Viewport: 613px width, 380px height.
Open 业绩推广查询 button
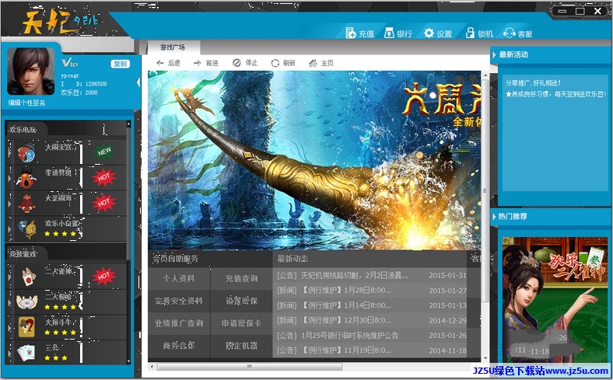click(x=179, y=323)
